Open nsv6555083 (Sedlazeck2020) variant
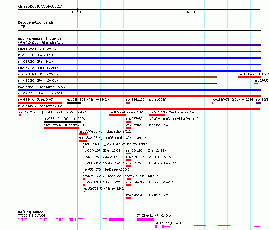This screenshot has height=230, width=269. coord(42,87)
